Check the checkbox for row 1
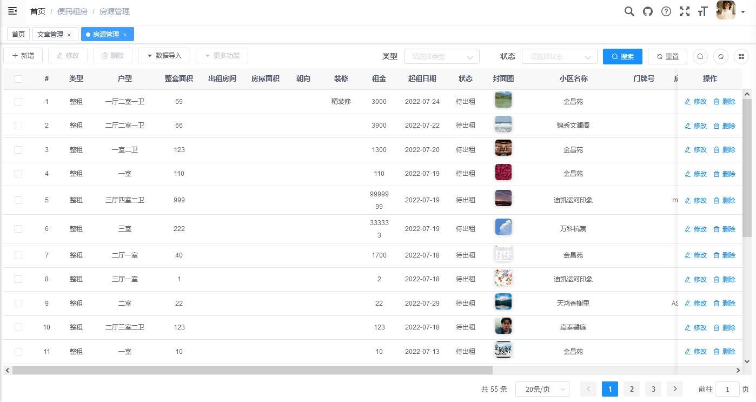 coord(18,102)
